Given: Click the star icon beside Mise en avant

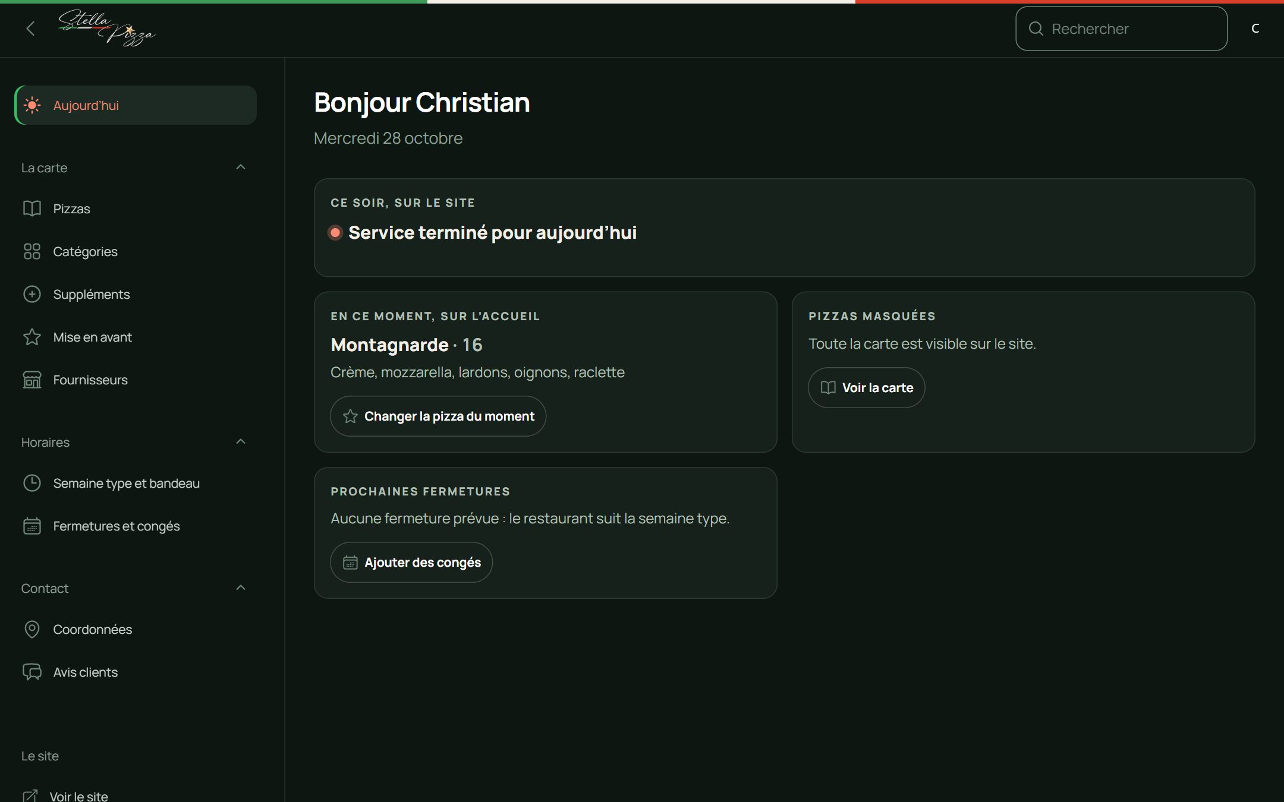Looking at the screenshot, I should 32,337.
